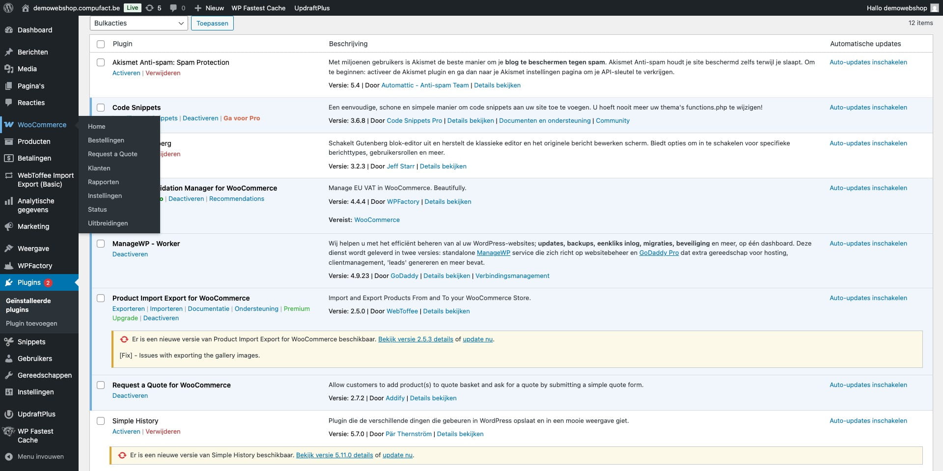
Task: Click the Media icon in sidebar
Action: [x=9, y=69]
